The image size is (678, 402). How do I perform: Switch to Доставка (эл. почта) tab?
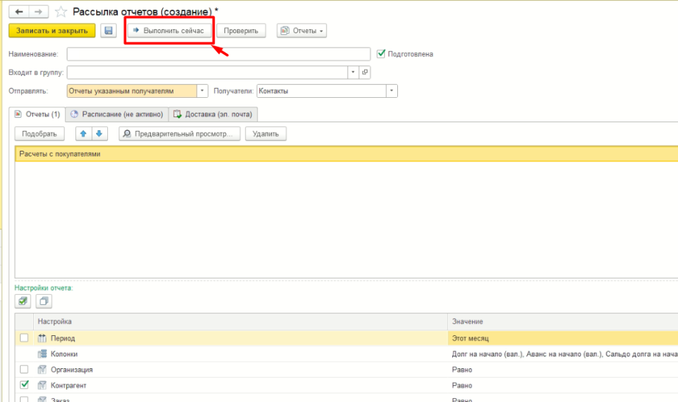[213, 114]
